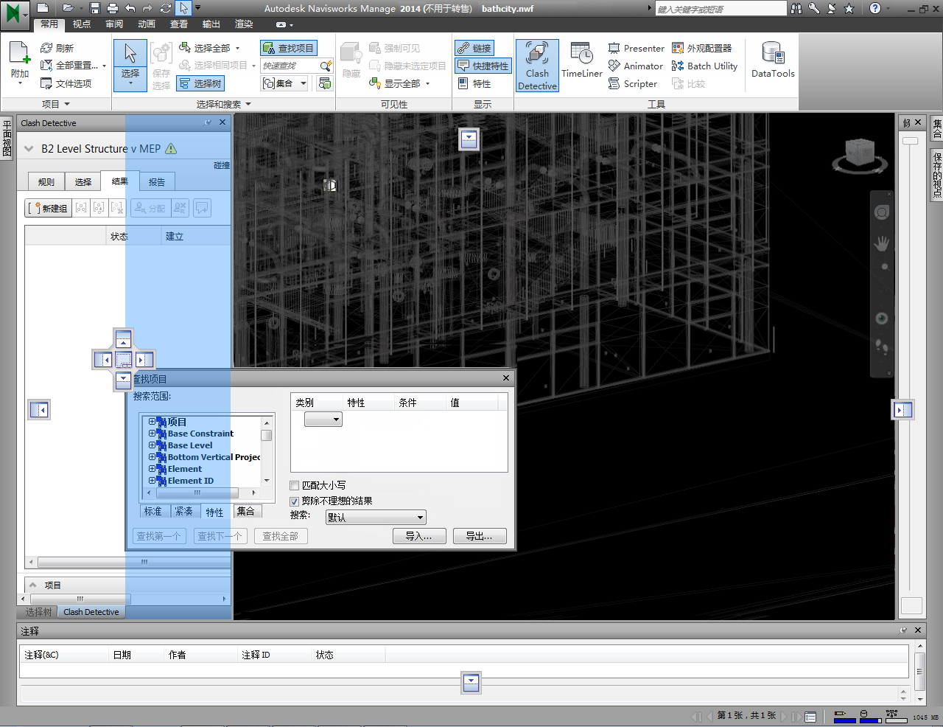Switch to the 标准 tab in find dialog

point(154,511)
